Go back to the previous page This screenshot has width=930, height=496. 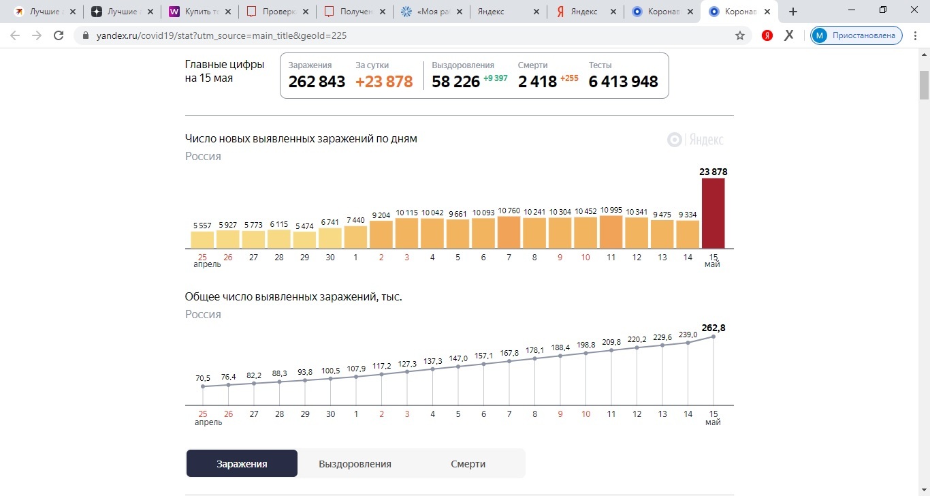pos(15,35)
